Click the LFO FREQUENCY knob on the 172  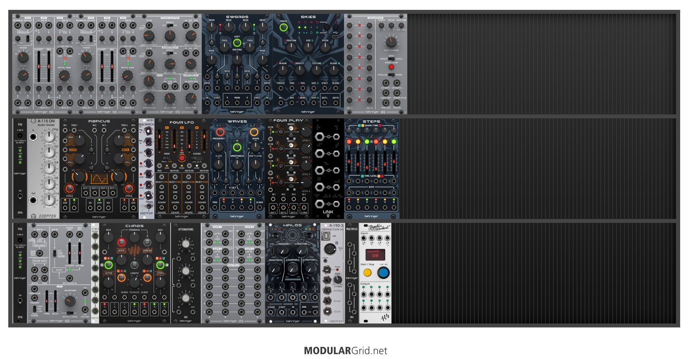click(149, 80)
